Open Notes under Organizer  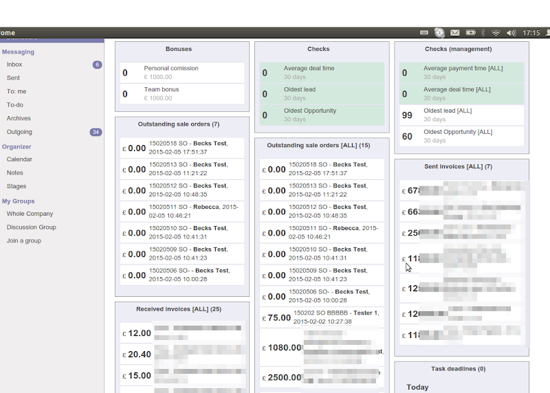(14, 173)
